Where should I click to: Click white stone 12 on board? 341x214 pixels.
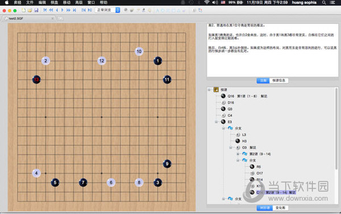click(102, 61)
